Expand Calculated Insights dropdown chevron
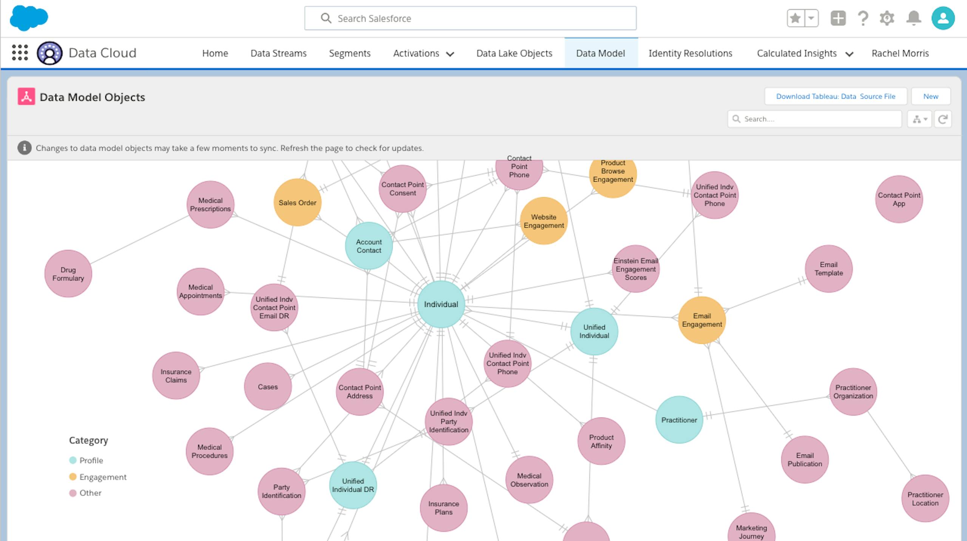 (x=849, y=54)
